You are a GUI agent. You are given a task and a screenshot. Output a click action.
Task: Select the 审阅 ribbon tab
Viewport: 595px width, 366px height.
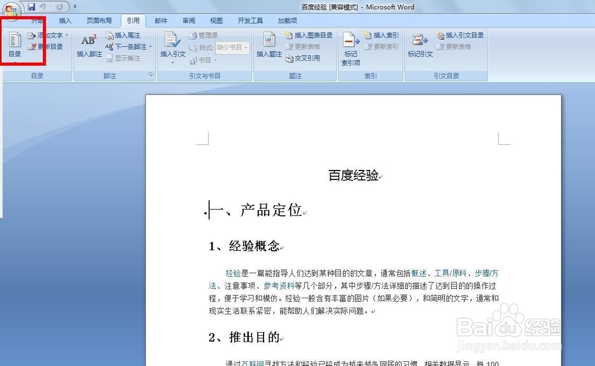pyautogui.click(x=189, y=20)
